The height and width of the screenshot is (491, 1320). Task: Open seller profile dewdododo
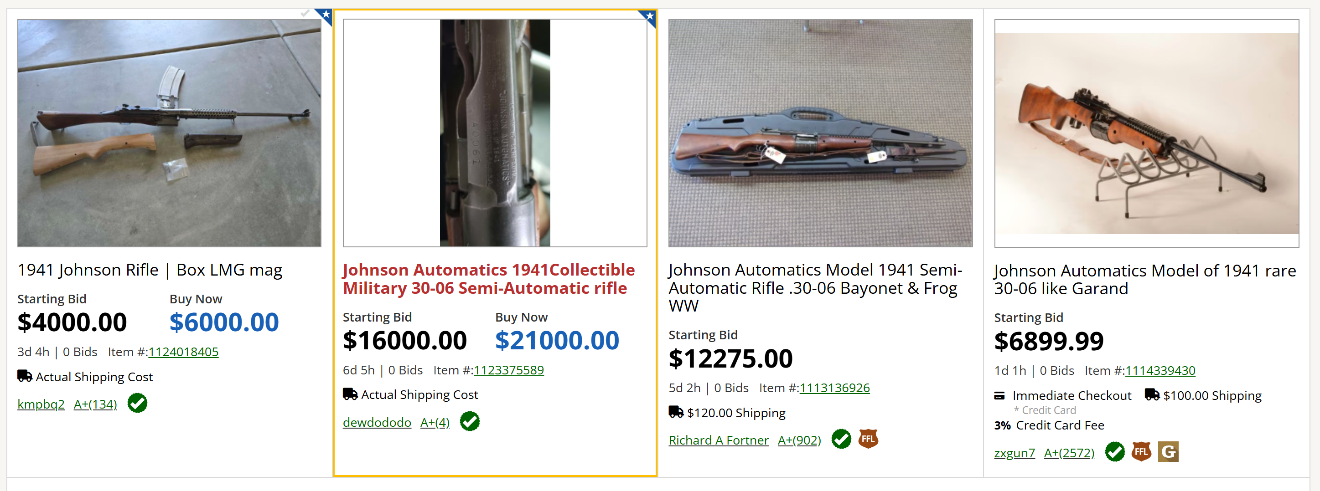pos(377,422)
